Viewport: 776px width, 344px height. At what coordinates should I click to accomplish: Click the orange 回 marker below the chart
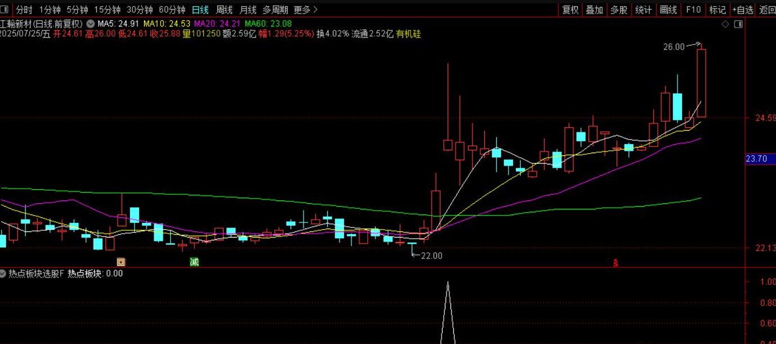[x=122, y=262]
